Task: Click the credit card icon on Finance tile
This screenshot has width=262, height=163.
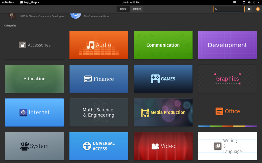Action: click(x=88, y=79)
